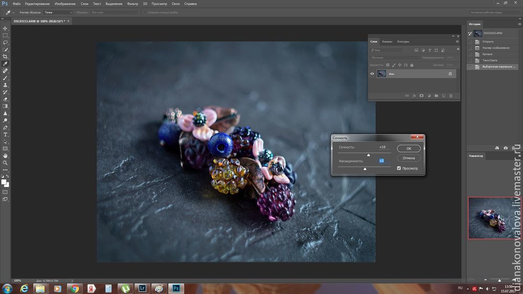Toggle adjustment layer filter in Layers
The width and height of the screenshot is (523, 294).
pyautogui.click(x=423, y=50)
